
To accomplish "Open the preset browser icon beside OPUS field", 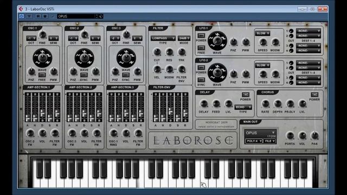I will (101, 16).
